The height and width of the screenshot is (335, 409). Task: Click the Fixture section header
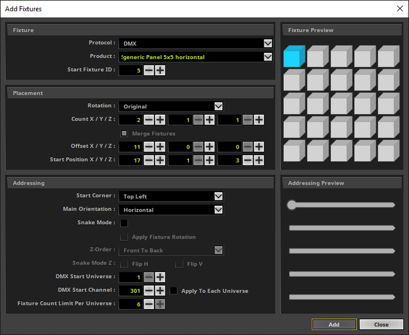coord(140,30)
